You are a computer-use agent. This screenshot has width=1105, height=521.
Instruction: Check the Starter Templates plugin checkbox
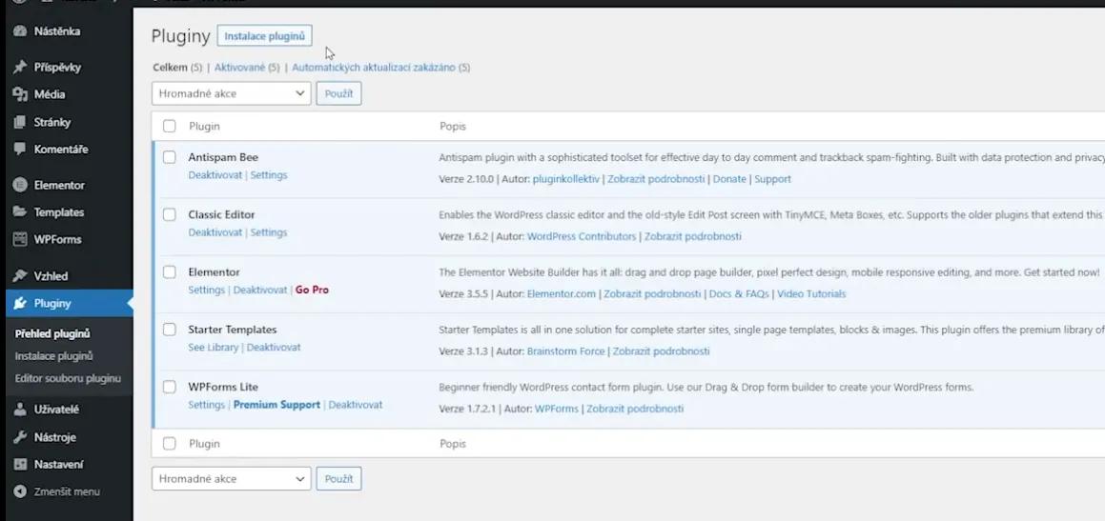pyautogui.click(x=169, y=330)
